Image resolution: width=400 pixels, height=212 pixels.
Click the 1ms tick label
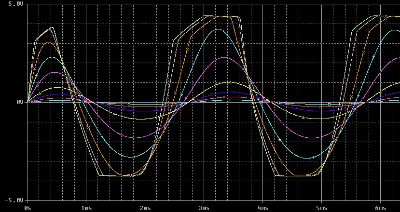point(86,207)
